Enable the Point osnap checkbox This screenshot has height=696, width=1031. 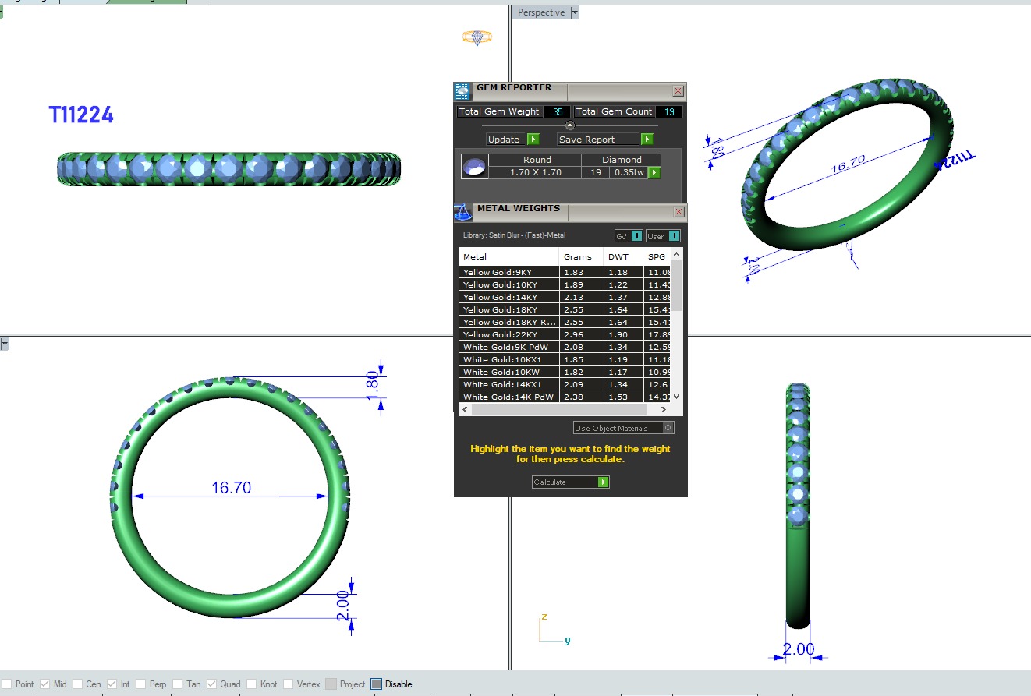tap(7, 684)
